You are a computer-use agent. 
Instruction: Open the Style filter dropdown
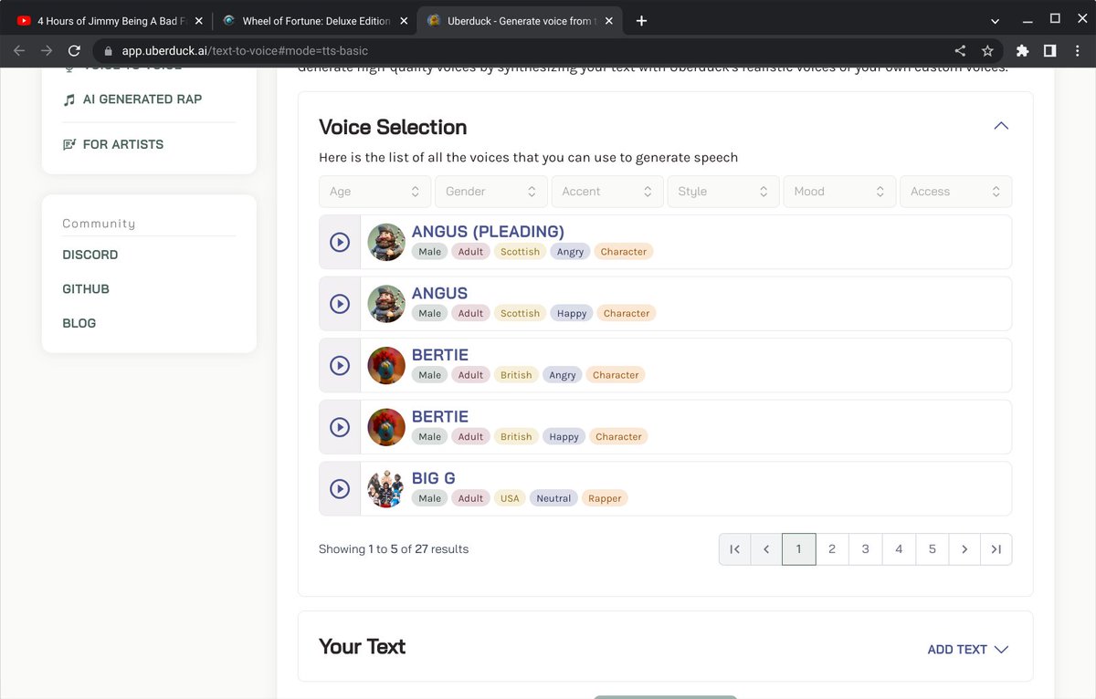pos(722,192)
